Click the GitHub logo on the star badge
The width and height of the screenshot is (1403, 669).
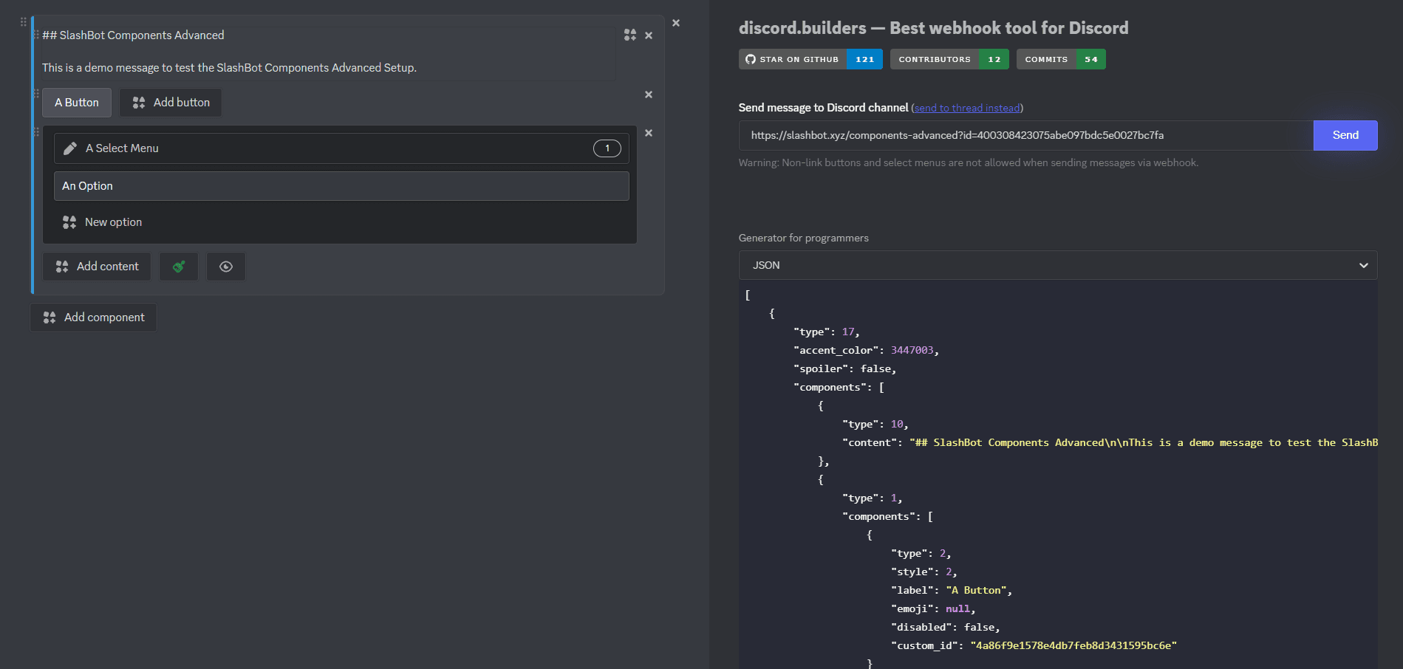750,59
